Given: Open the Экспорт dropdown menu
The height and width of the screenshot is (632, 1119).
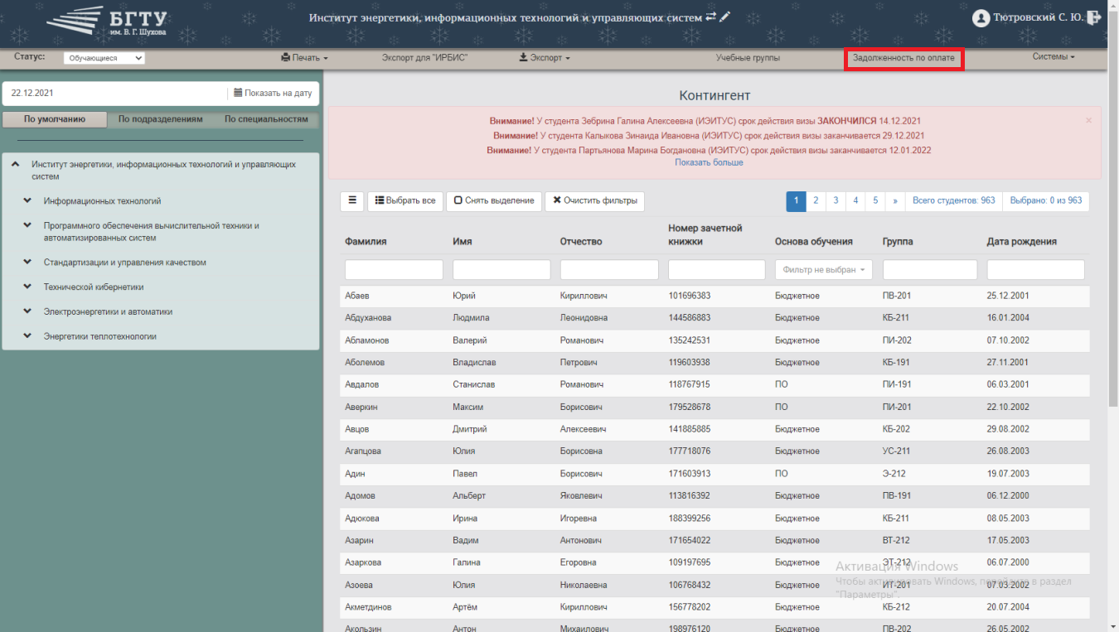Looking at the screenshot, I should pyautogui.click(x=544, y=58).
